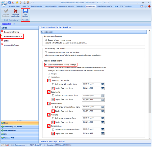Toggle Documents checkbox
This screenshot has height=147, width=152.
click(49, 92)
